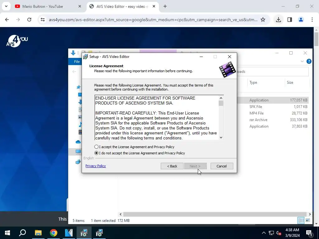Select This PC icon in Explorer sidebar
Viewport: 319px width, 239px height.
(78, 152)
